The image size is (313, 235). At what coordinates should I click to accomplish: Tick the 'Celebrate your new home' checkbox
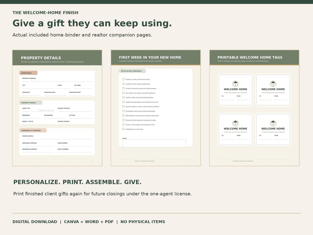123,129
